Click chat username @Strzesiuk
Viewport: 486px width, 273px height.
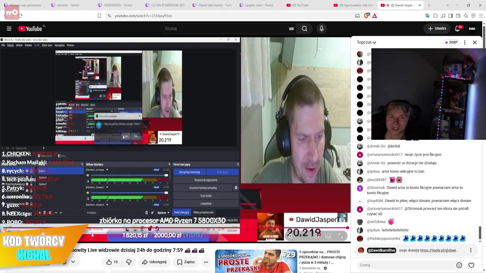[x=376, y=188]
